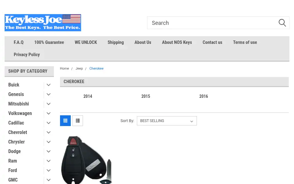Viewport: 294px width, 184px height.
Task: Open the Ford category link
Action: click(x=13, y=170)
